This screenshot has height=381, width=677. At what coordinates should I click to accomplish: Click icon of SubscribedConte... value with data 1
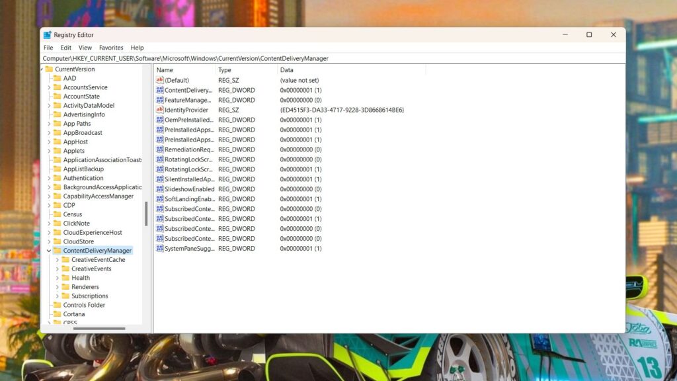[160, 218]
